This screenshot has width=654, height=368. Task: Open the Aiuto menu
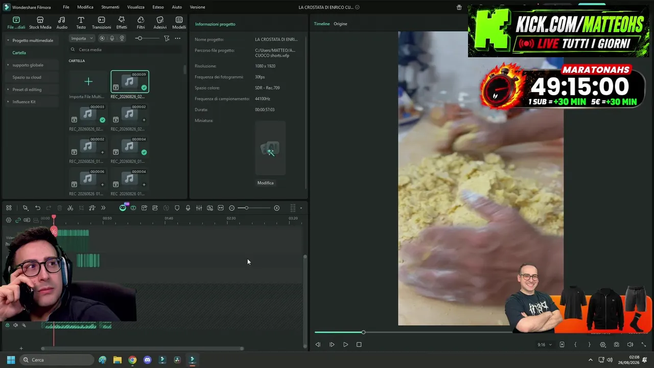click(x=177, y=7)
